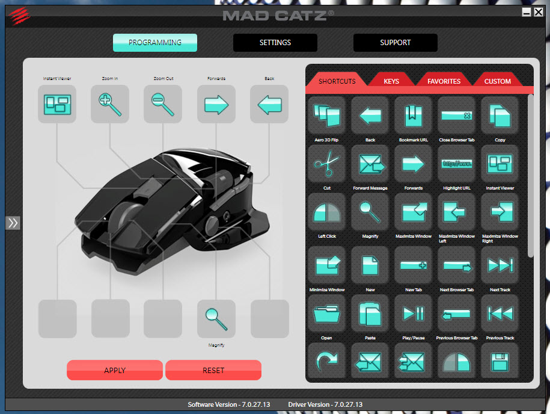550x414 pixels.
Task: Choose the Minimize Window shortcut icon
Action: coord(327,265)
